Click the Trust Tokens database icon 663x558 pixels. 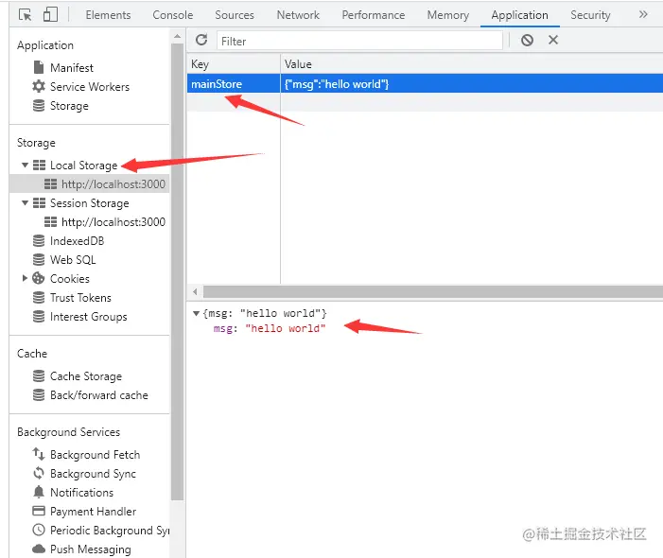point(39,298)
